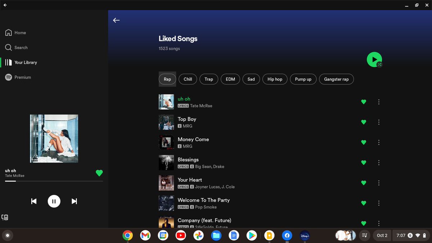432x243 pixels.
Task: Play the song Money Come
Action: (193, 139)
